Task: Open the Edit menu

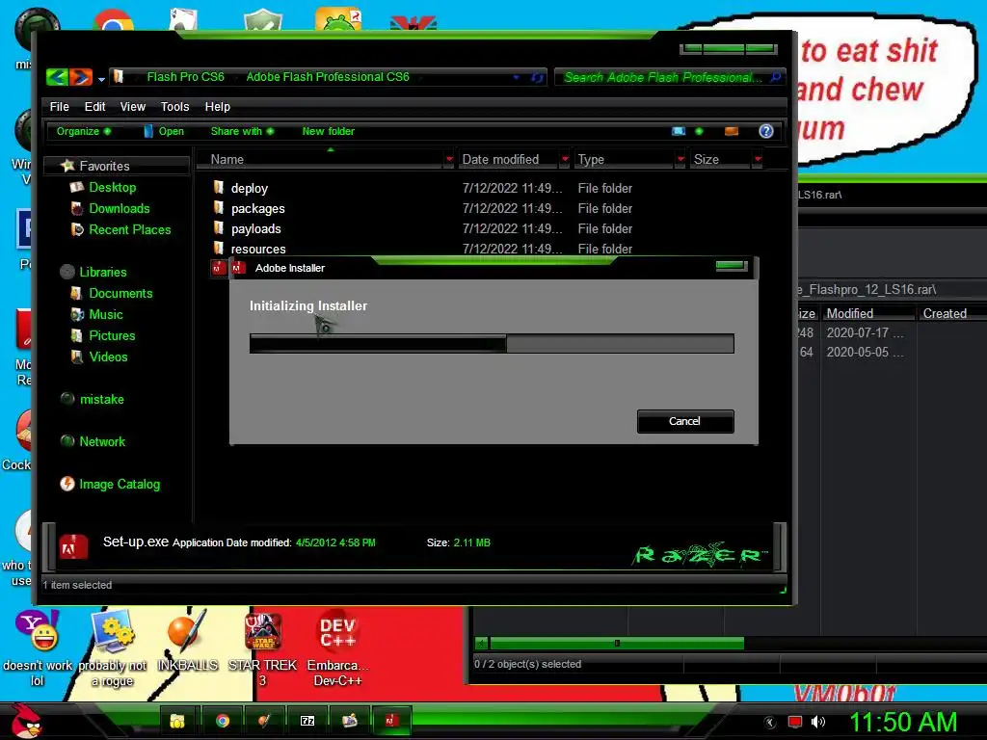Action: tap(95, 107)
